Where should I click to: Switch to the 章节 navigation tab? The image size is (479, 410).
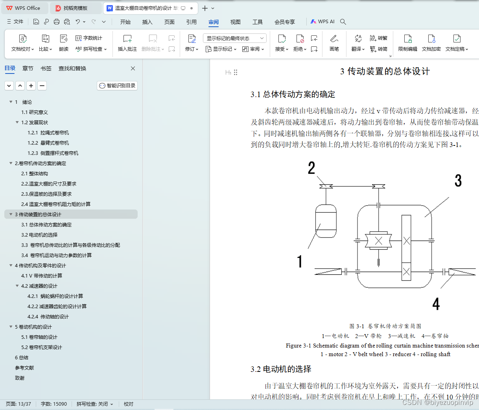pos(28,68)
